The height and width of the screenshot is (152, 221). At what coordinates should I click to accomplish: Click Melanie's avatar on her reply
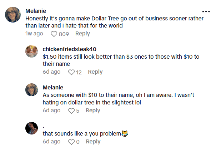pyautogui.click(x=32, y=90)
